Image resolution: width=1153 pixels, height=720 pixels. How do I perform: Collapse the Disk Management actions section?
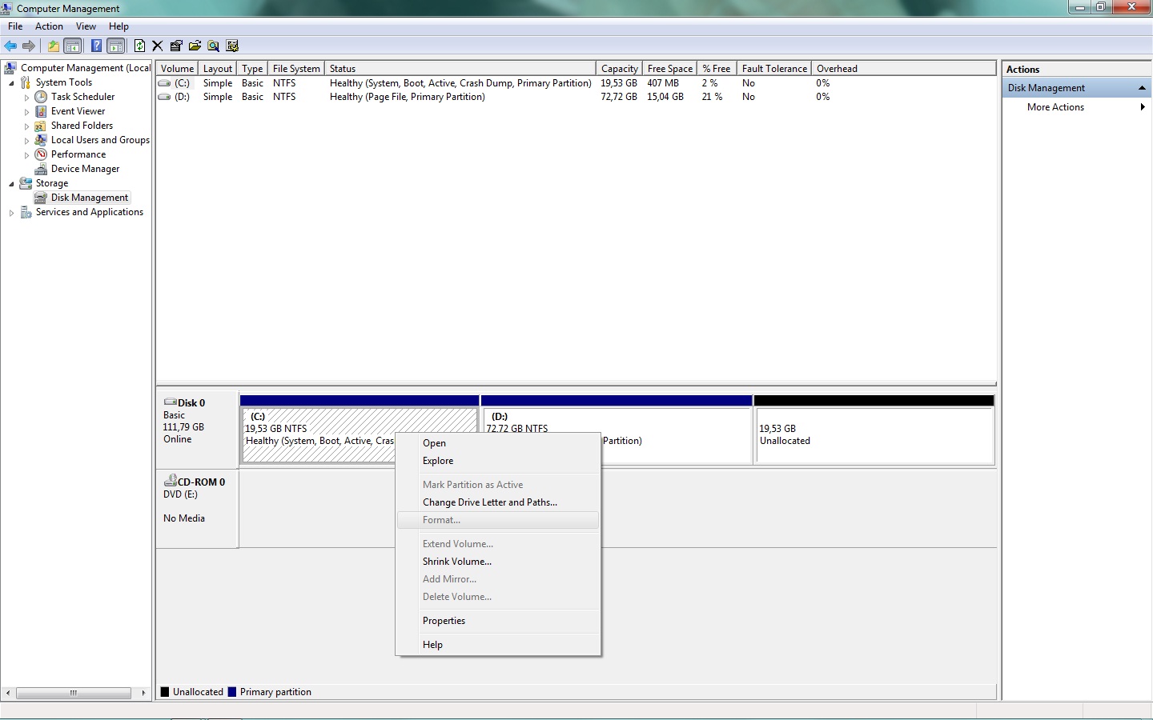[1143, 88]
